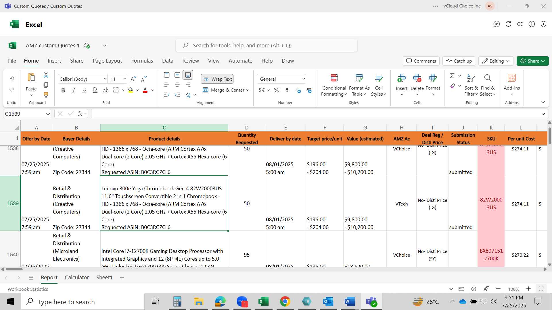Open the font size dropdown

click(x=124, y=79)
